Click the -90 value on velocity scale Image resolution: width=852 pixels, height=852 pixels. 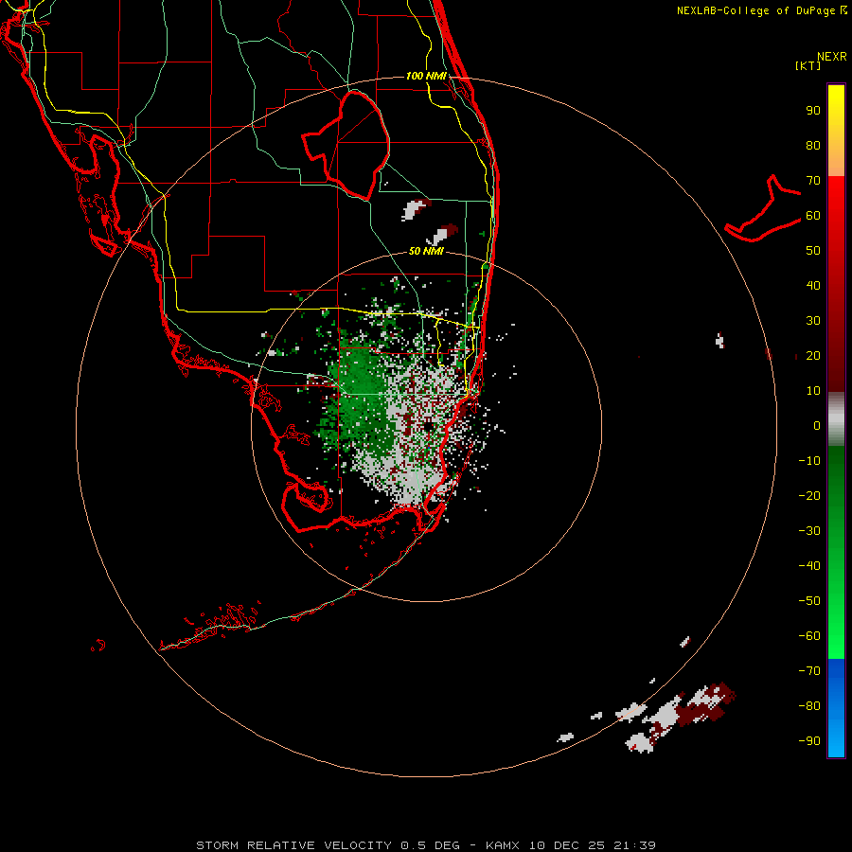click(x=809, y=740)
